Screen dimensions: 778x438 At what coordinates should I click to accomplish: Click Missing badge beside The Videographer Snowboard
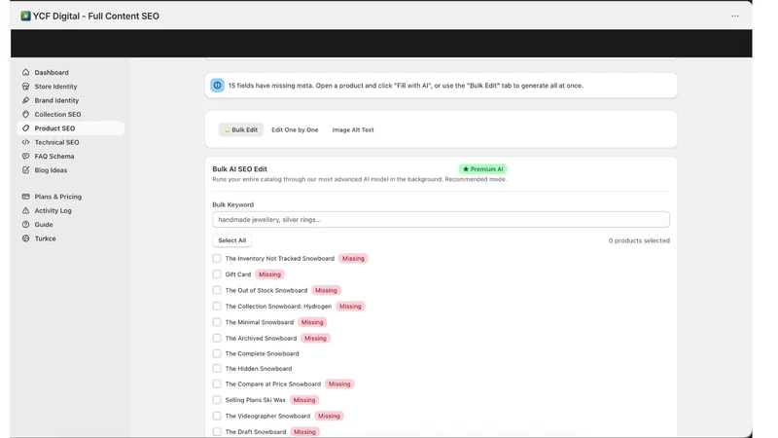click(x=329, y=416)
